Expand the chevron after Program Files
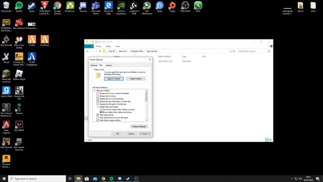Viewport: 323px width, 182px height. [145, 51]
